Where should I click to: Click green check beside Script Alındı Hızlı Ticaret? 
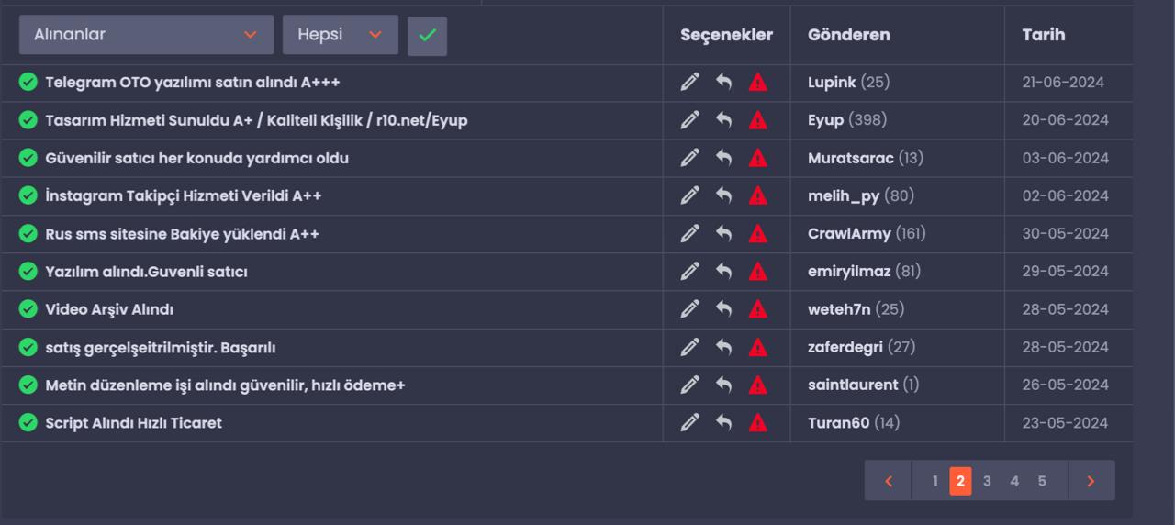(28, 422)
